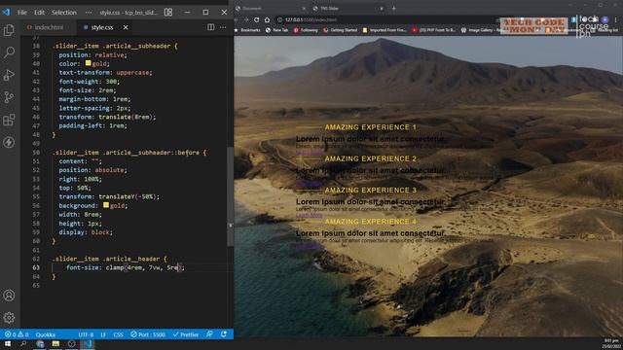The image size is (623, 350).
Task: Open the Selection menu
Action: click(x=64, y=13)
